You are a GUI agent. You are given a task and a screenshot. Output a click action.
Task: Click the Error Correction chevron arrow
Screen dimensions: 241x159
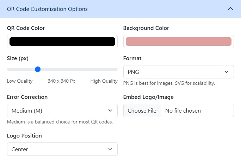(x=110, y=110)
